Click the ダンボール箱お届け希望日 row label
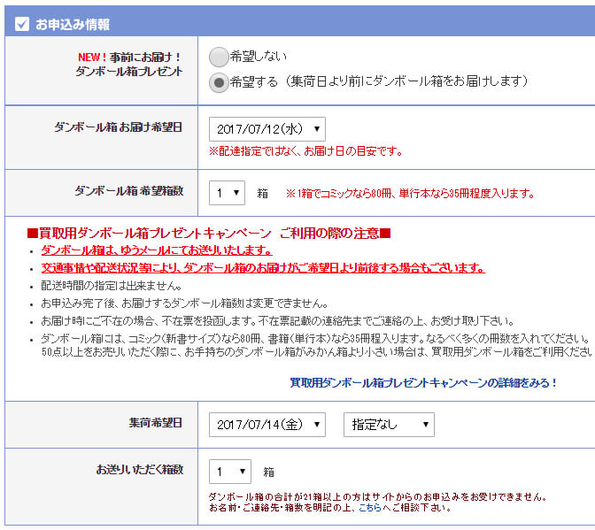 pos(118,127)
